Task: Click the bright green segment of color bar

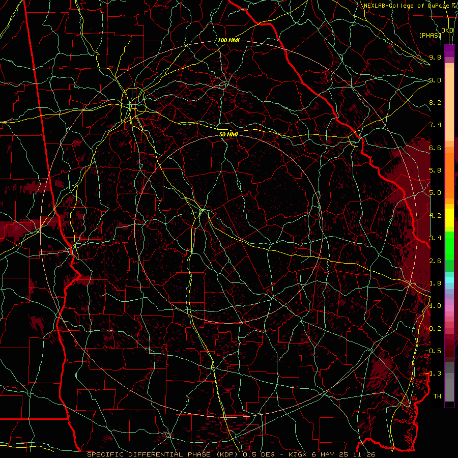Action: coord(449,246)
